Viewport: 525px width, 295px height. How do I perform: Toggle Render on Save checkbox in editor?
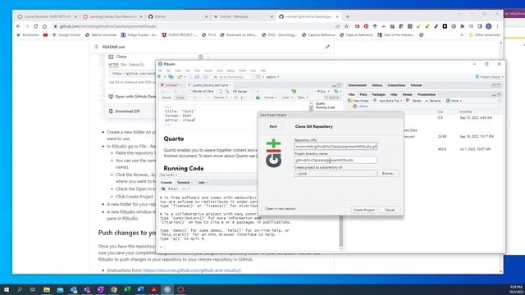pos(189,91)
